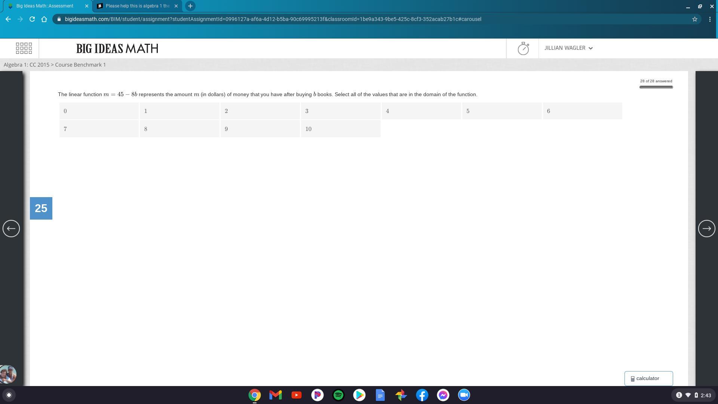The image size is (718, 404).
Task: Open system tray status area
Action: (x=693, y=395)
